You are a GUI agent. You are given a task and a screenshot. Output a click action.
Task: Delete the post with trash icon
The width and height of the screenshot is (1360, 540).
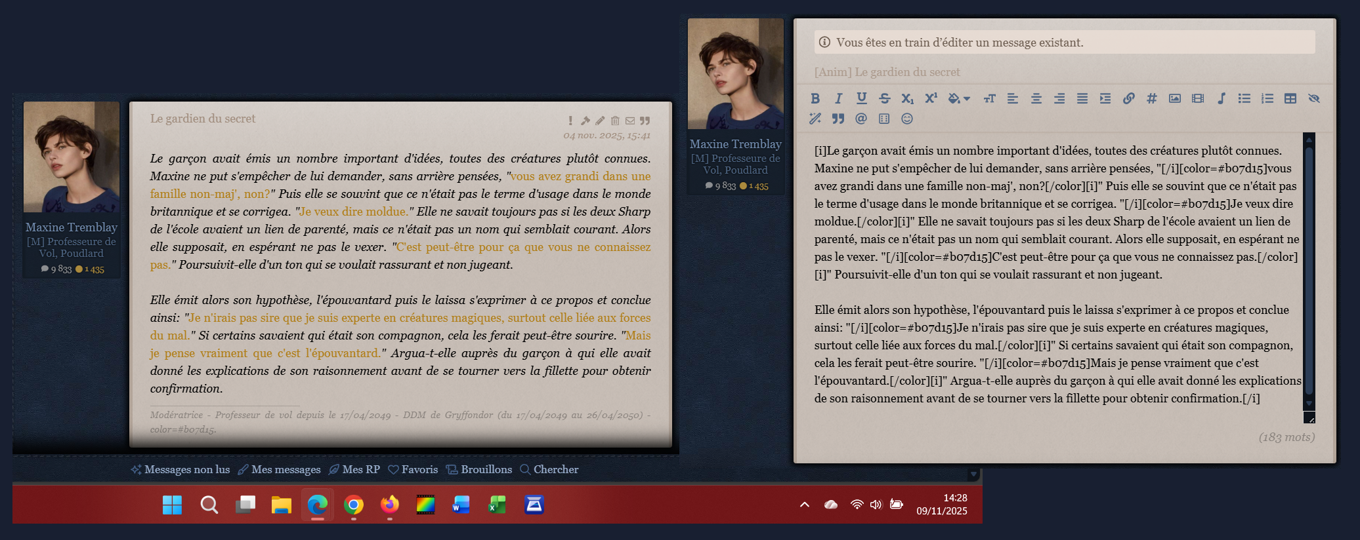[x=615, y=121]
